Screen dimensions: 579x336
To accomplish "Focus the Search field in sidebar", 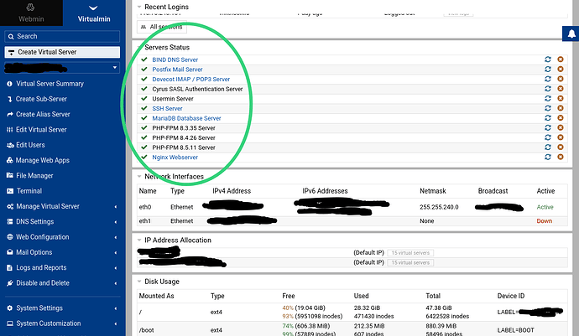I will click(x=62, y=37).
